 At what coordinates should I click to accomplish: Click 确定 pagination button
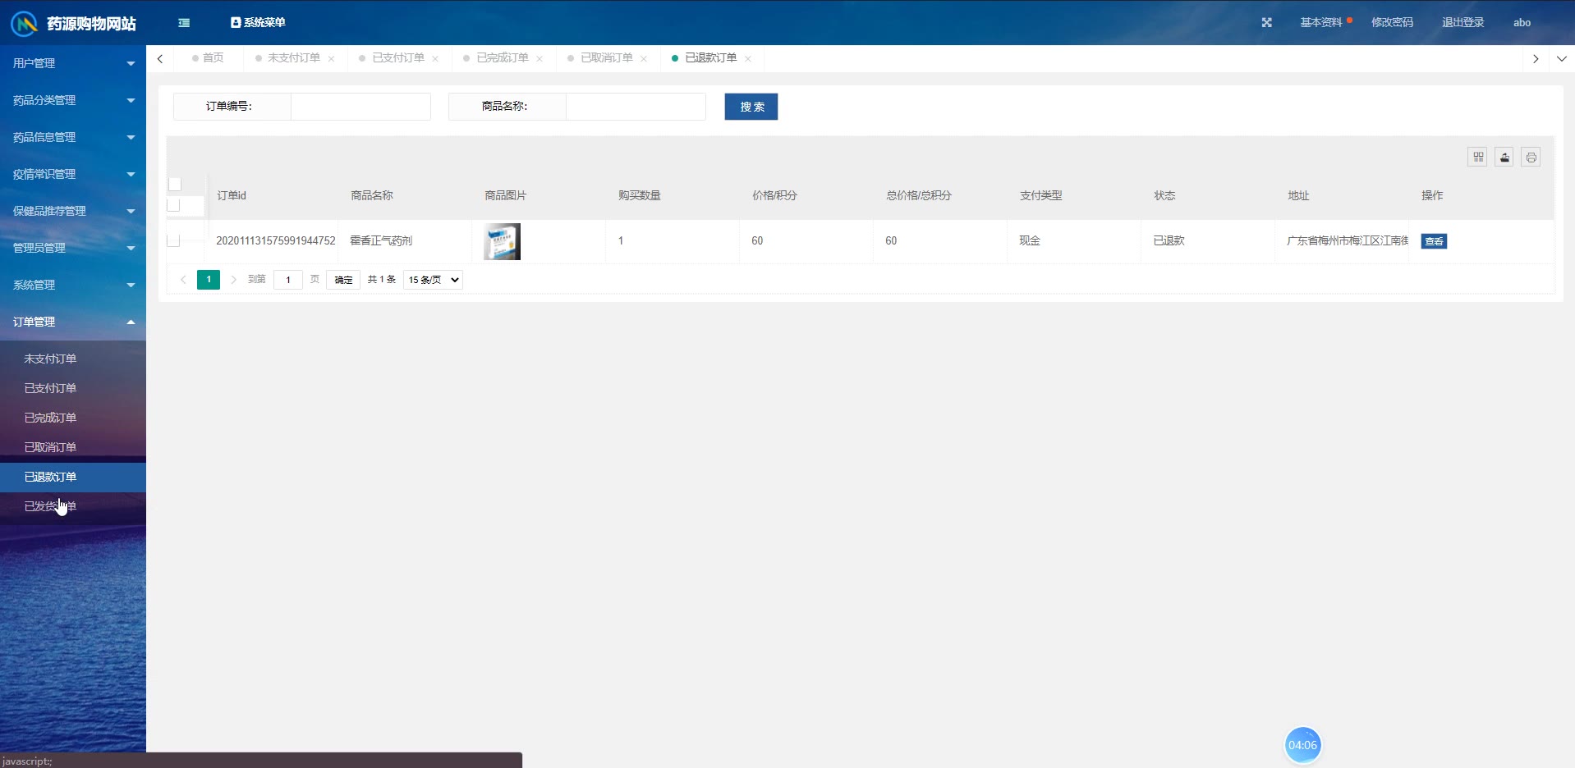343,280
